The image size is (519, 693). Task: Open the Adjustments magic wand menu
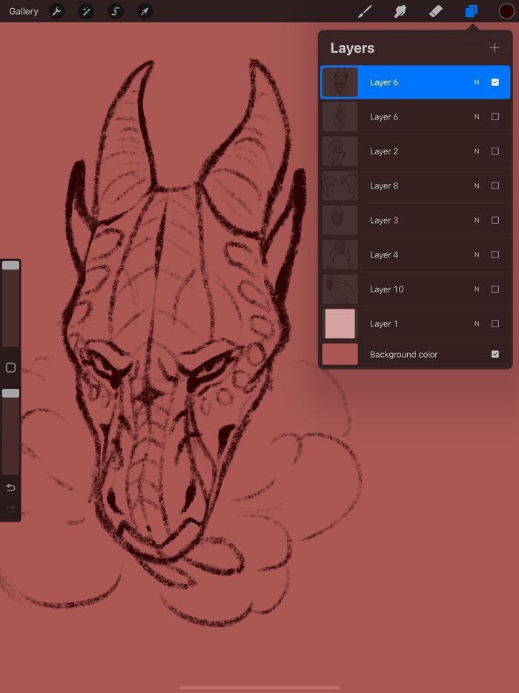click(x=86, y=11)
